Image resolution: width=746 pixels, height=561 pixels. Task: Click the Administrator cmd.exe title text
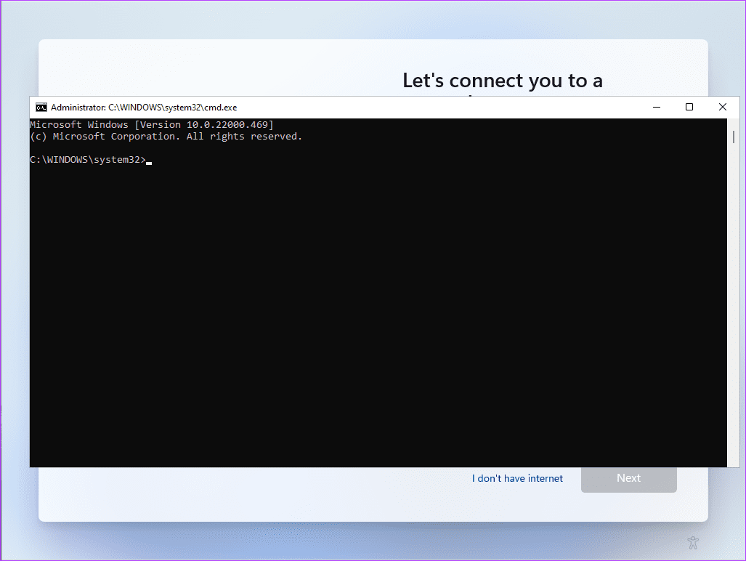[x=143, y=107]
